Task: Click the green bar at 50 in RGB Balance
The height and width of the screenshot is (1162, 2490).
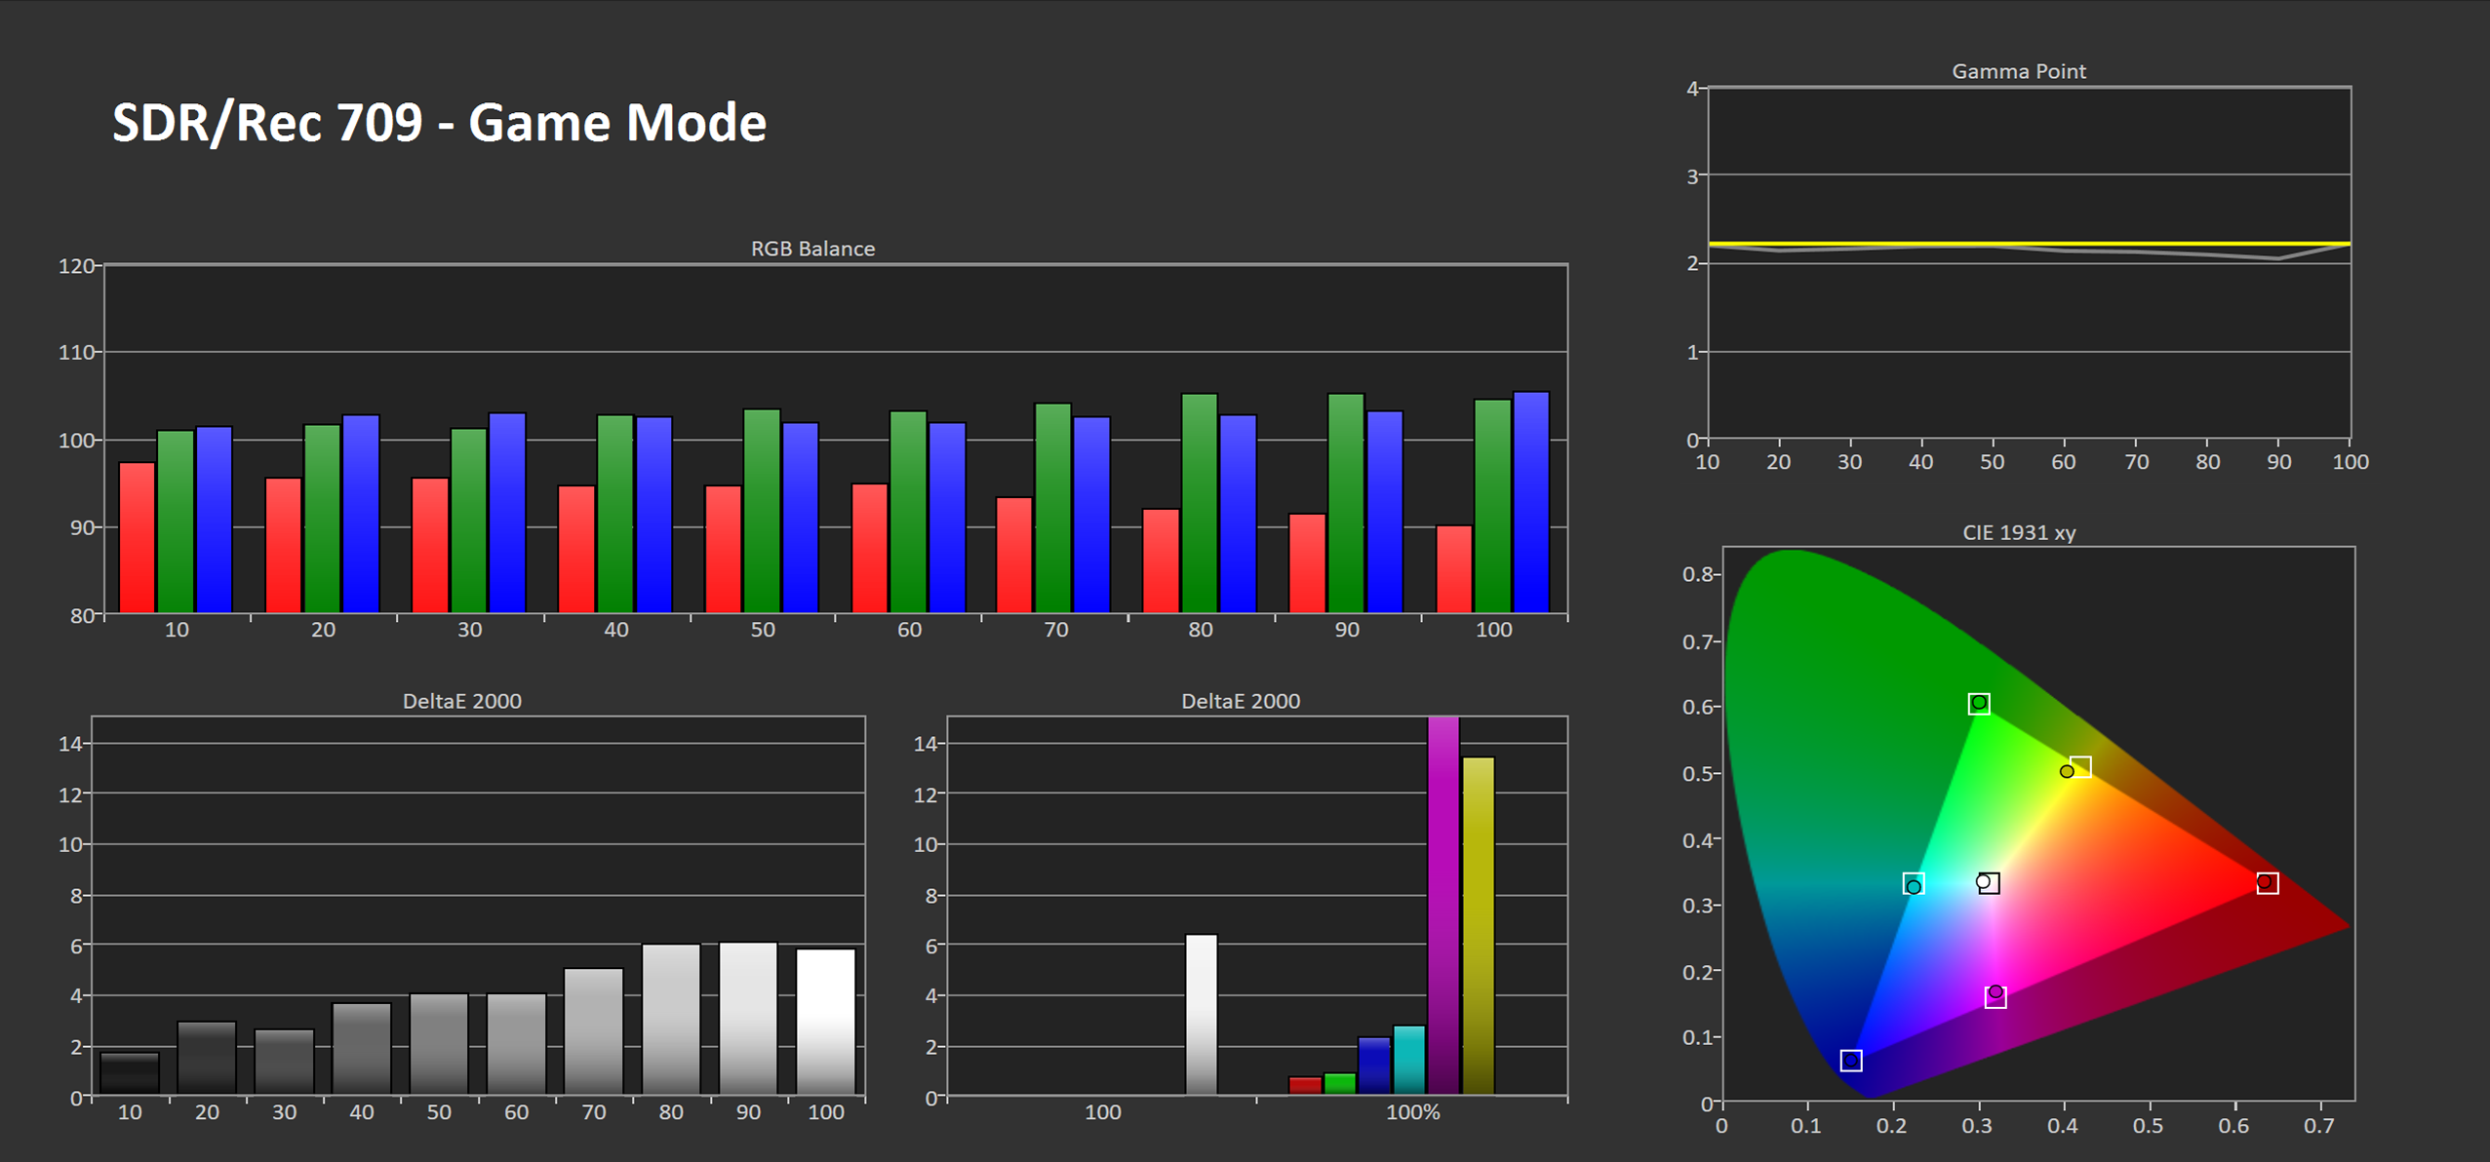Action: tap(762, 512)
